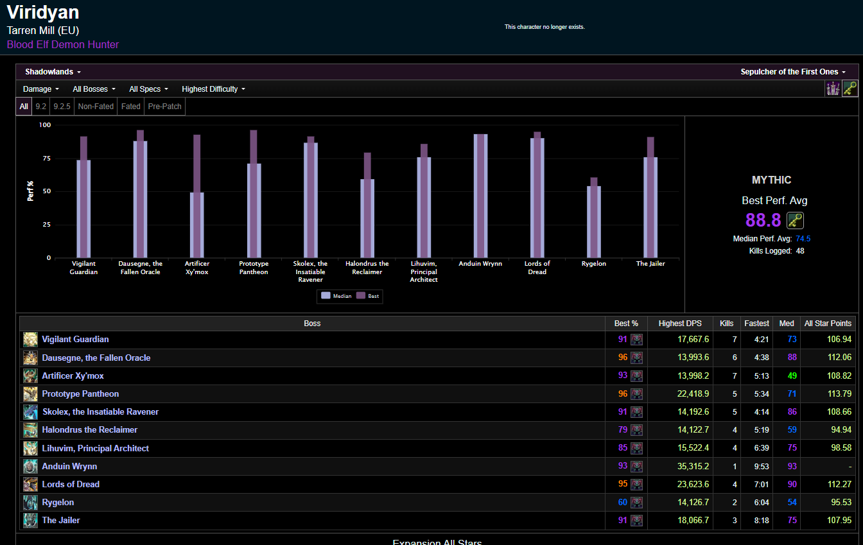Open the Shadowlands expansion dropdown

click(x=53, y=72)
